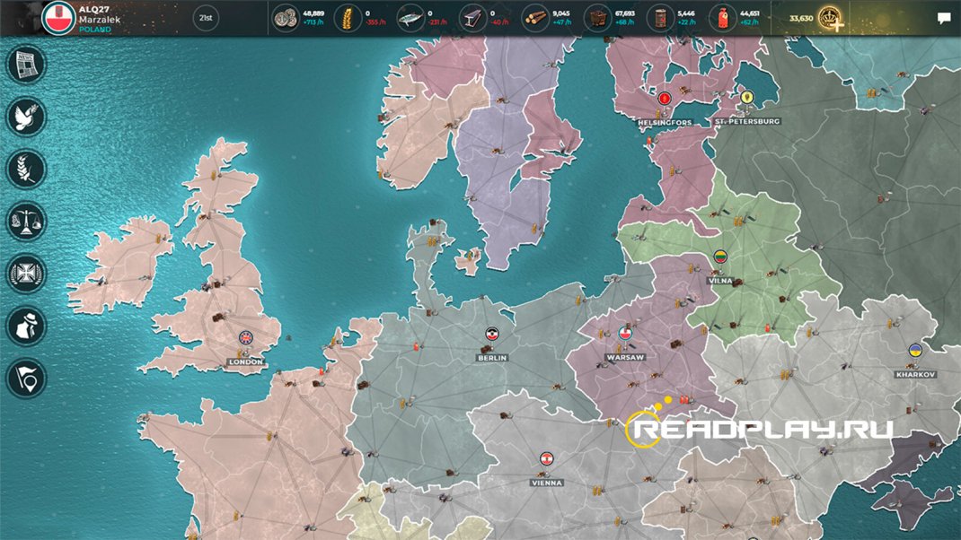Click the 48,889 money value

coord(313,13)
